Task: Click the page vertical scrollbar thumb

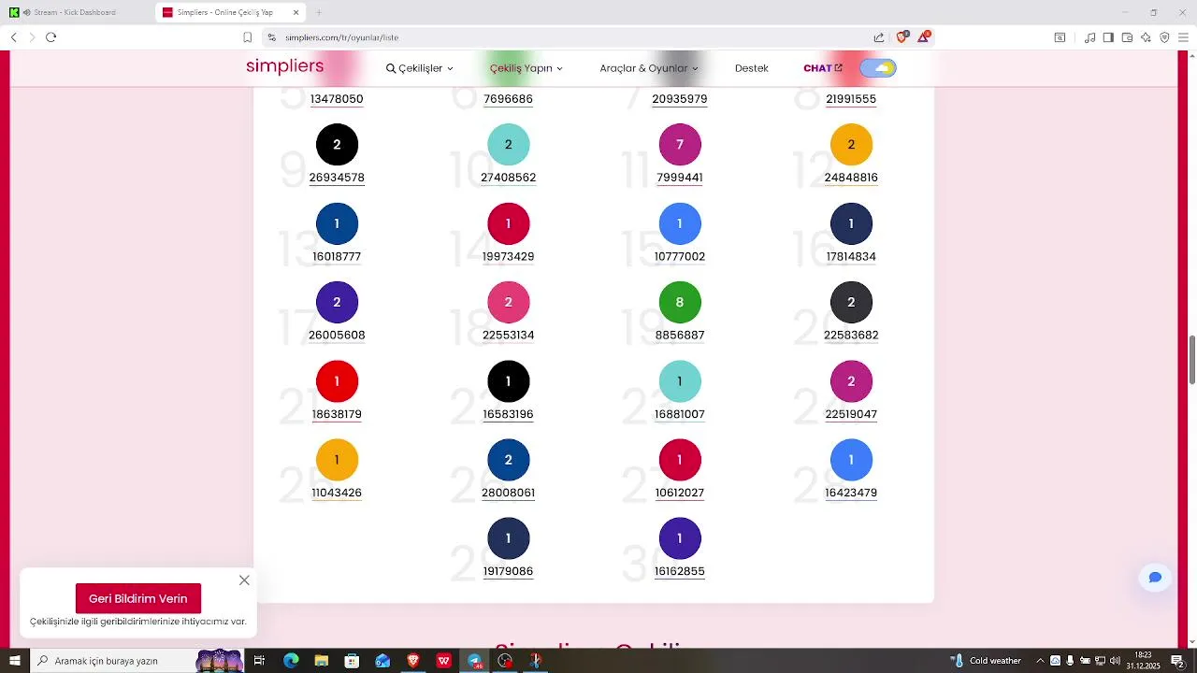Action: click(1192, 358)
